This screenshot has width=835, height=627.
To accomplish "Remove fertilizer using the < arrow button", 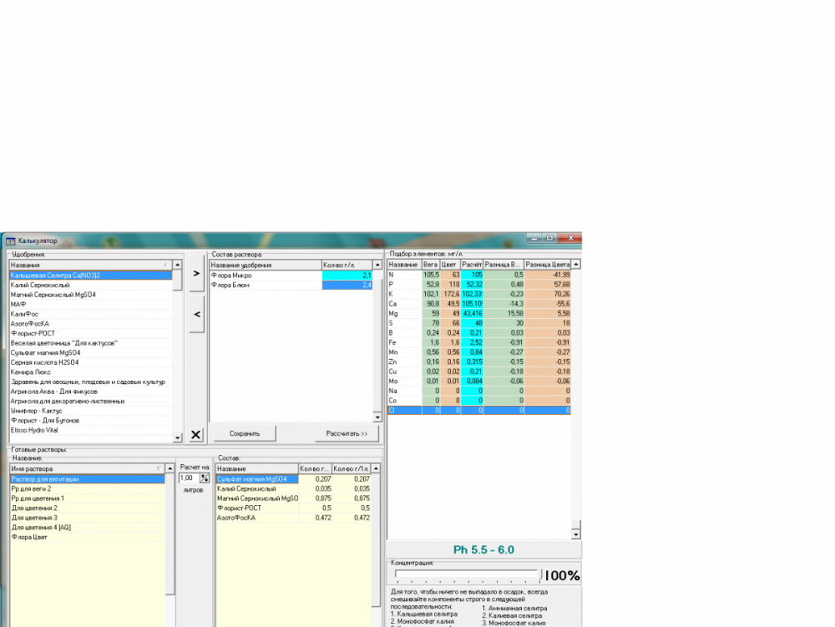I will (x=196, y=315).
